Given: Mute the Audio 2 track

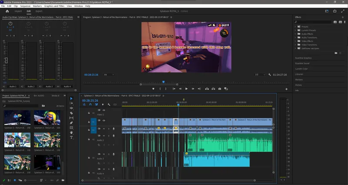Looking at the screenshot, I should [104, 136].
